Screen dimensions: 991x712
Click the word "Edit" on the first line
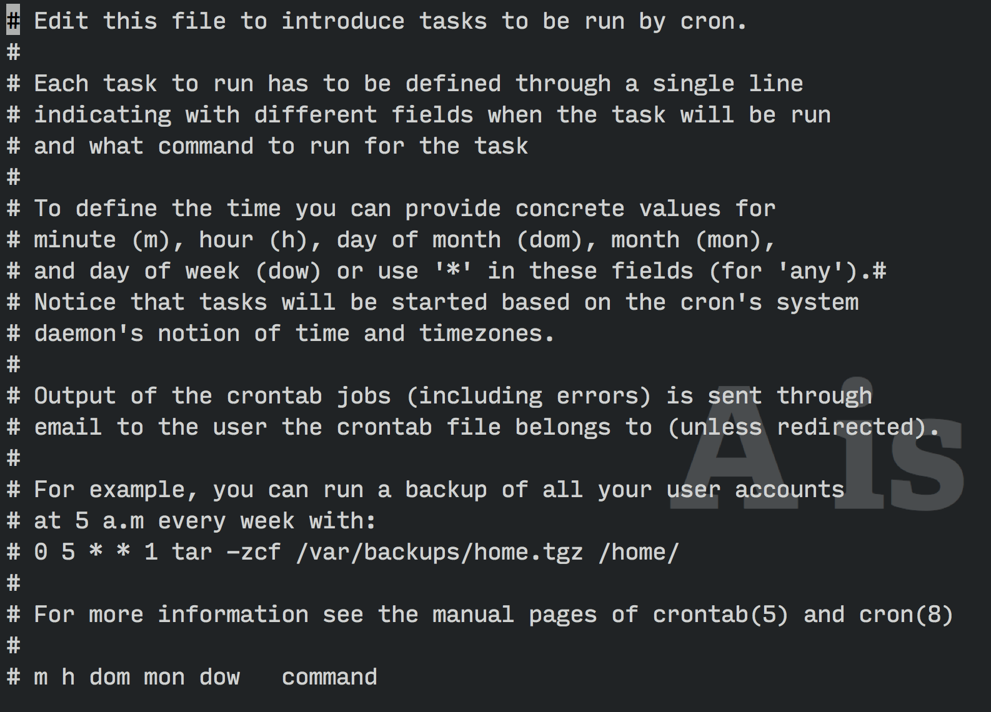[x=61, y=21]
